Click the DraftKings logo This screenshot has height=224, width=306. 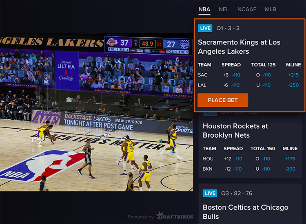click(x=175, y=216)
